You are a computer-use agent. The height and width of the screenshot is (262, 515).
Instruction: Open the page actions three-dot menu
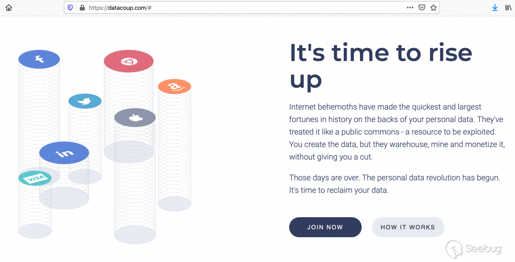point(410,8)
